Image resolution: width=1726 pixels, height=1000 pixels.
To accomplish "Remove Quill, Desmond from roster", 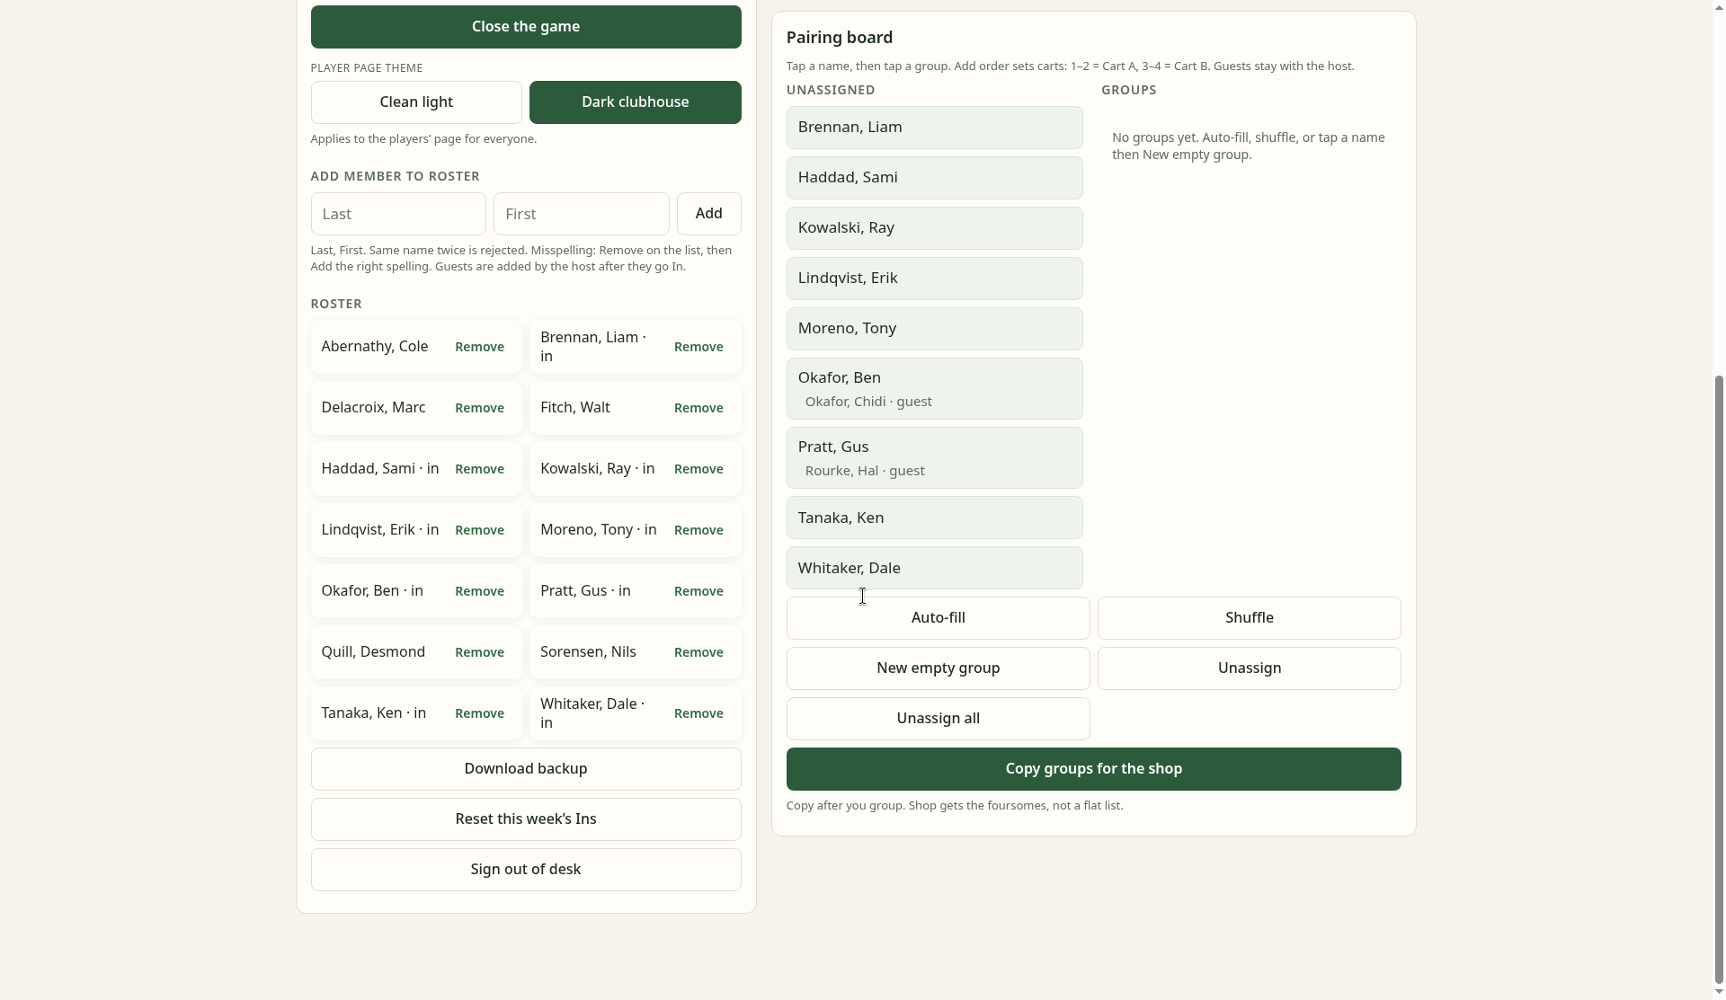I will tap(479, 652).
